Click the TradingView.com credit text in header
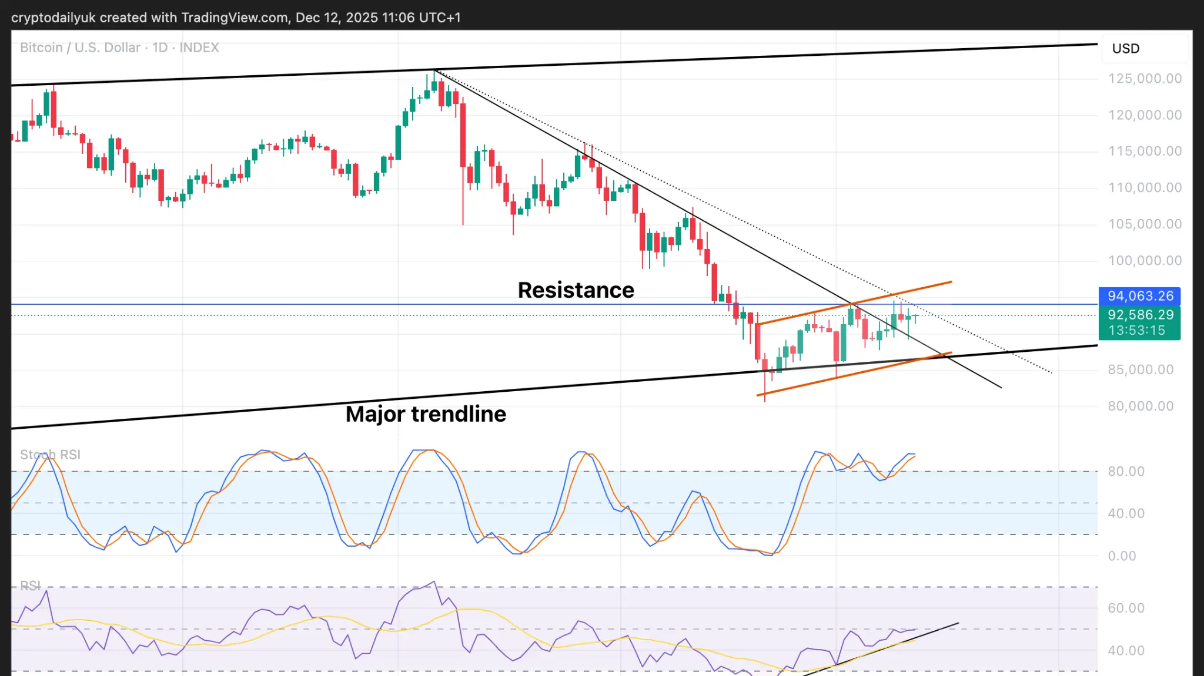The height and width of the screenshot is (676, 1204). pyautogui.click(x=235, y=18)
